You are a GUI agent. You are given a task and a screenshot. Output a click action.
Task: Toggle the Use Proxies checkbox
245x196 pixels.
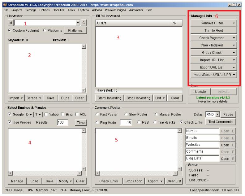coord(10,122)
